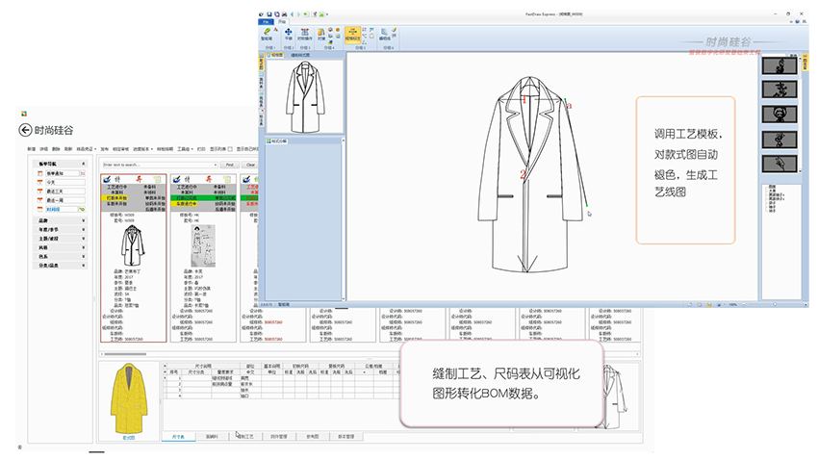Open the File tab in FastDraw
818x460 pixels.
pos(266,22)
